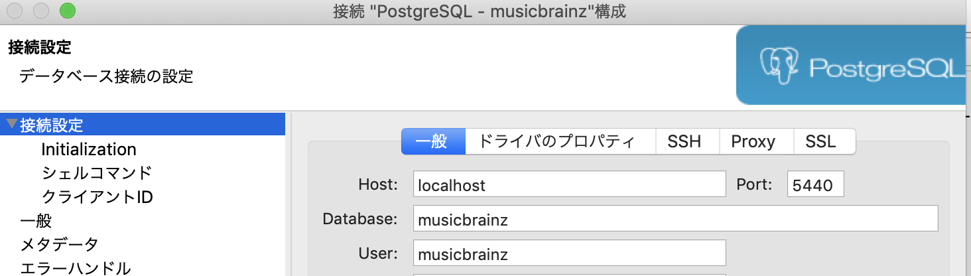Switch to the ドライバのプロパティ tab
This screenshot has width=971, height=276.
click(x=560, y=141)
